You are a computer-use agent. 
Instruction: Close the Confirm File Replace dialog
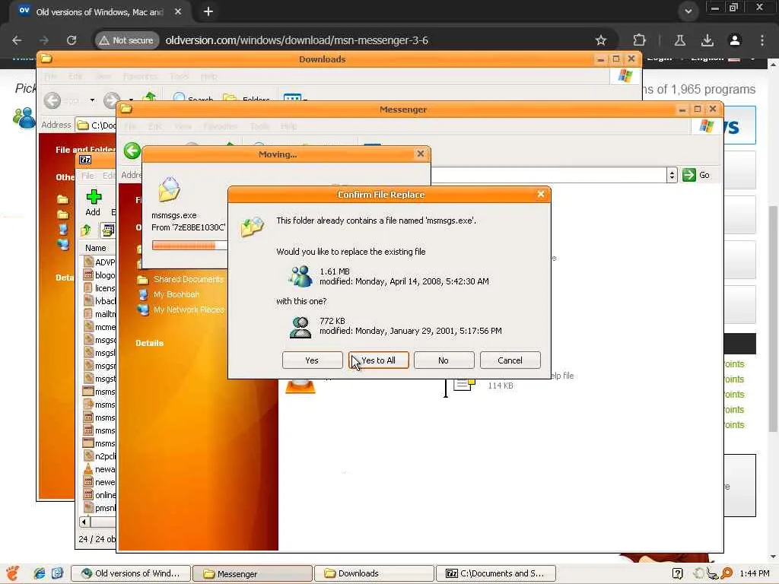(x=541, y=194)
